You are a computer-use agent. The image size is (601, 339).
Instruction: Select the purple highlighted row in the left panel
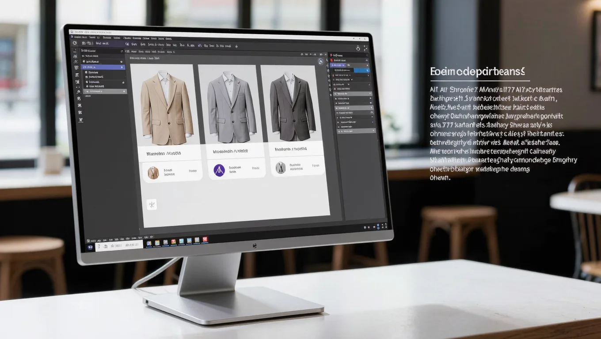[x=103, y=67]
